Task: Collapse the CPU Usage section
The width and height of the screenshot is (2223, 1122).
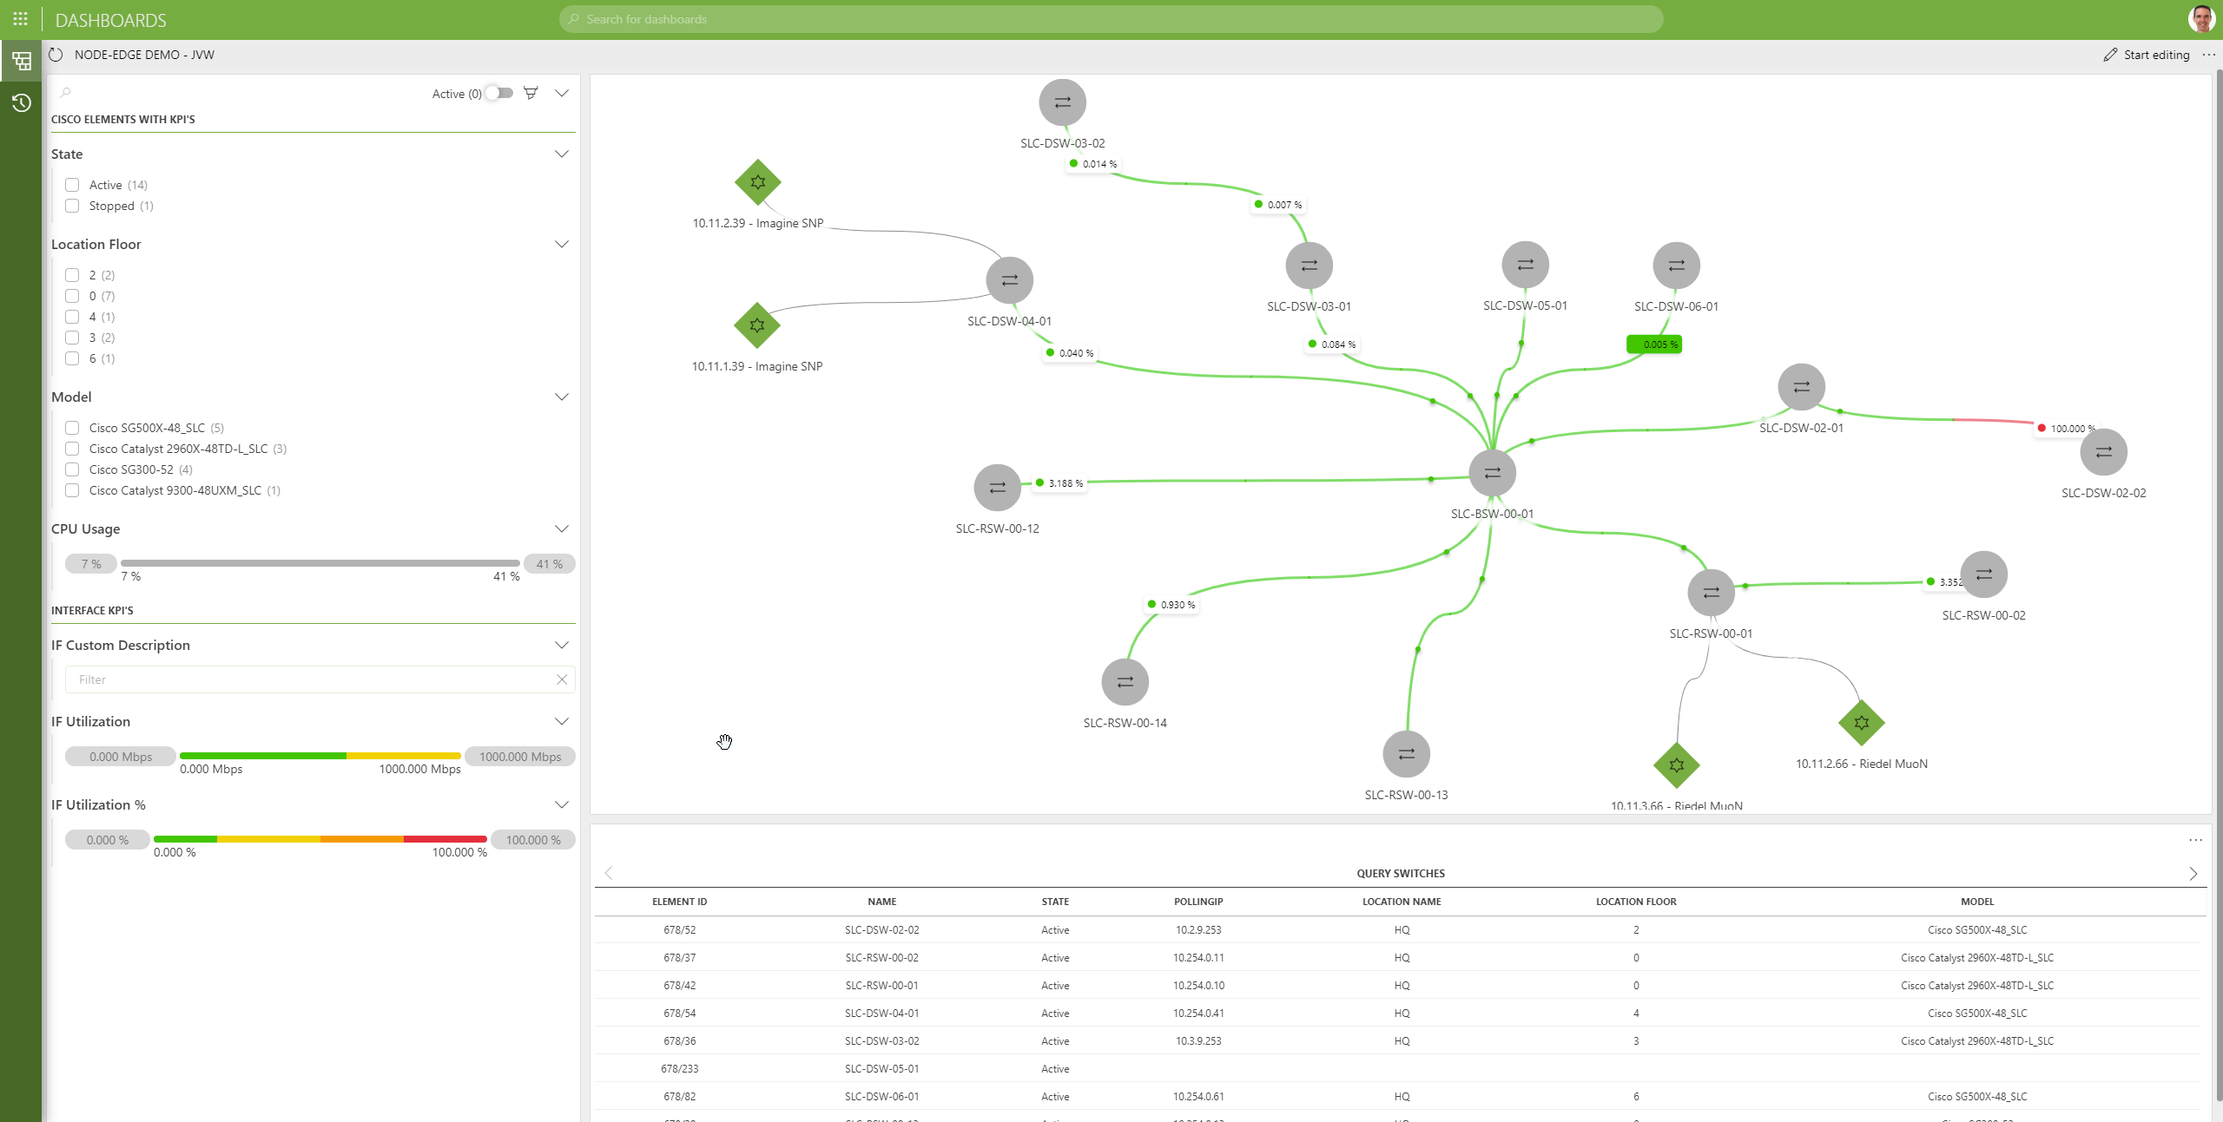Action: coord(561,528)
